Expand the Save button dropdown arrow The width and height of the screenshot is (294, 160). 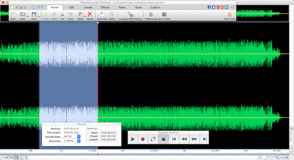(x=39, y=17)
